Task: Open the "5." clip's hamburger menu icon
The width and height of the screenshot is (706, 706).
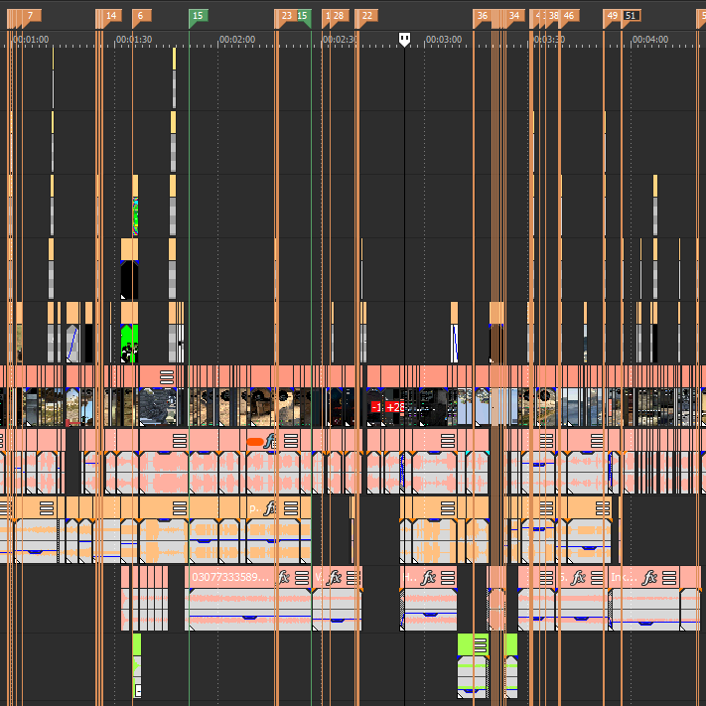Action: (x=597, y=577)
